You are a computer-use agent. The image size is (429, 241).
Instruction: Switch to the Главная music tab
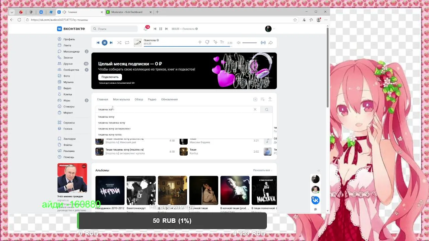(x=103, y=99)
